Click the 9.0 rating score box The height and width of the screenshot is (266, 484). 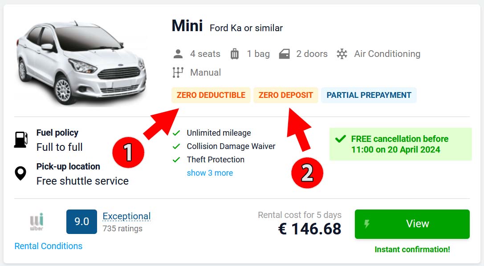(82, 222)
